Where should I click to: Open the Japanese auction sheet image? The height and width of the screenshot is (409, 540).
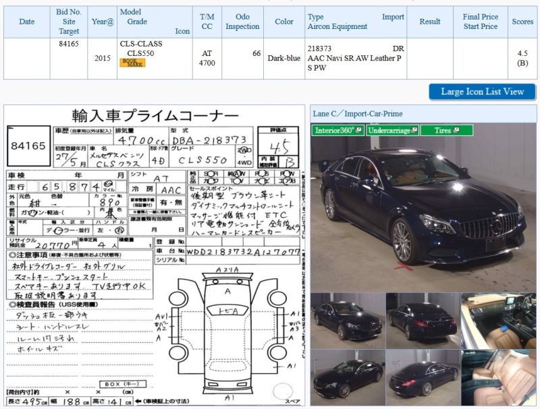click(155, 256)
